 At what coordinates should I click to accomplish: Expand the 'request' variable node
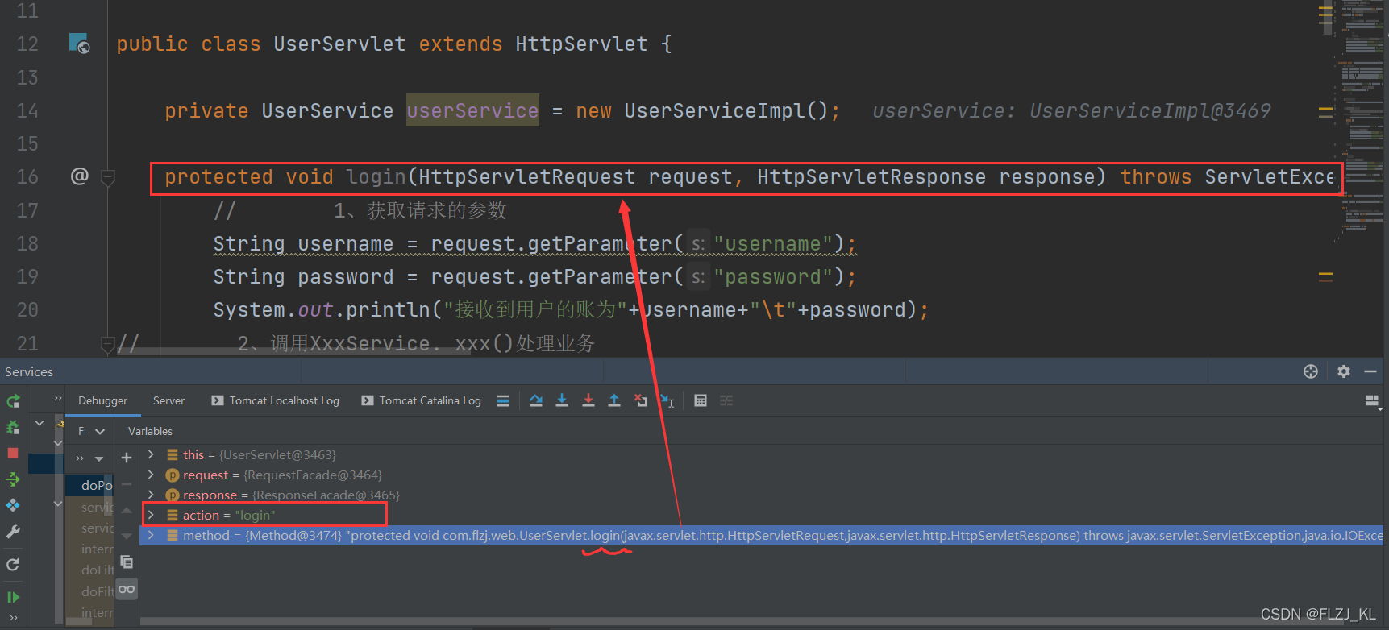click(x=151, y=475)
